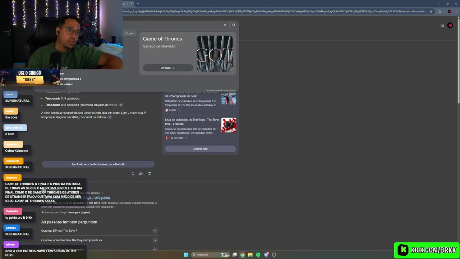Click 'Ver mais' on Game of Thrones card

168,68
